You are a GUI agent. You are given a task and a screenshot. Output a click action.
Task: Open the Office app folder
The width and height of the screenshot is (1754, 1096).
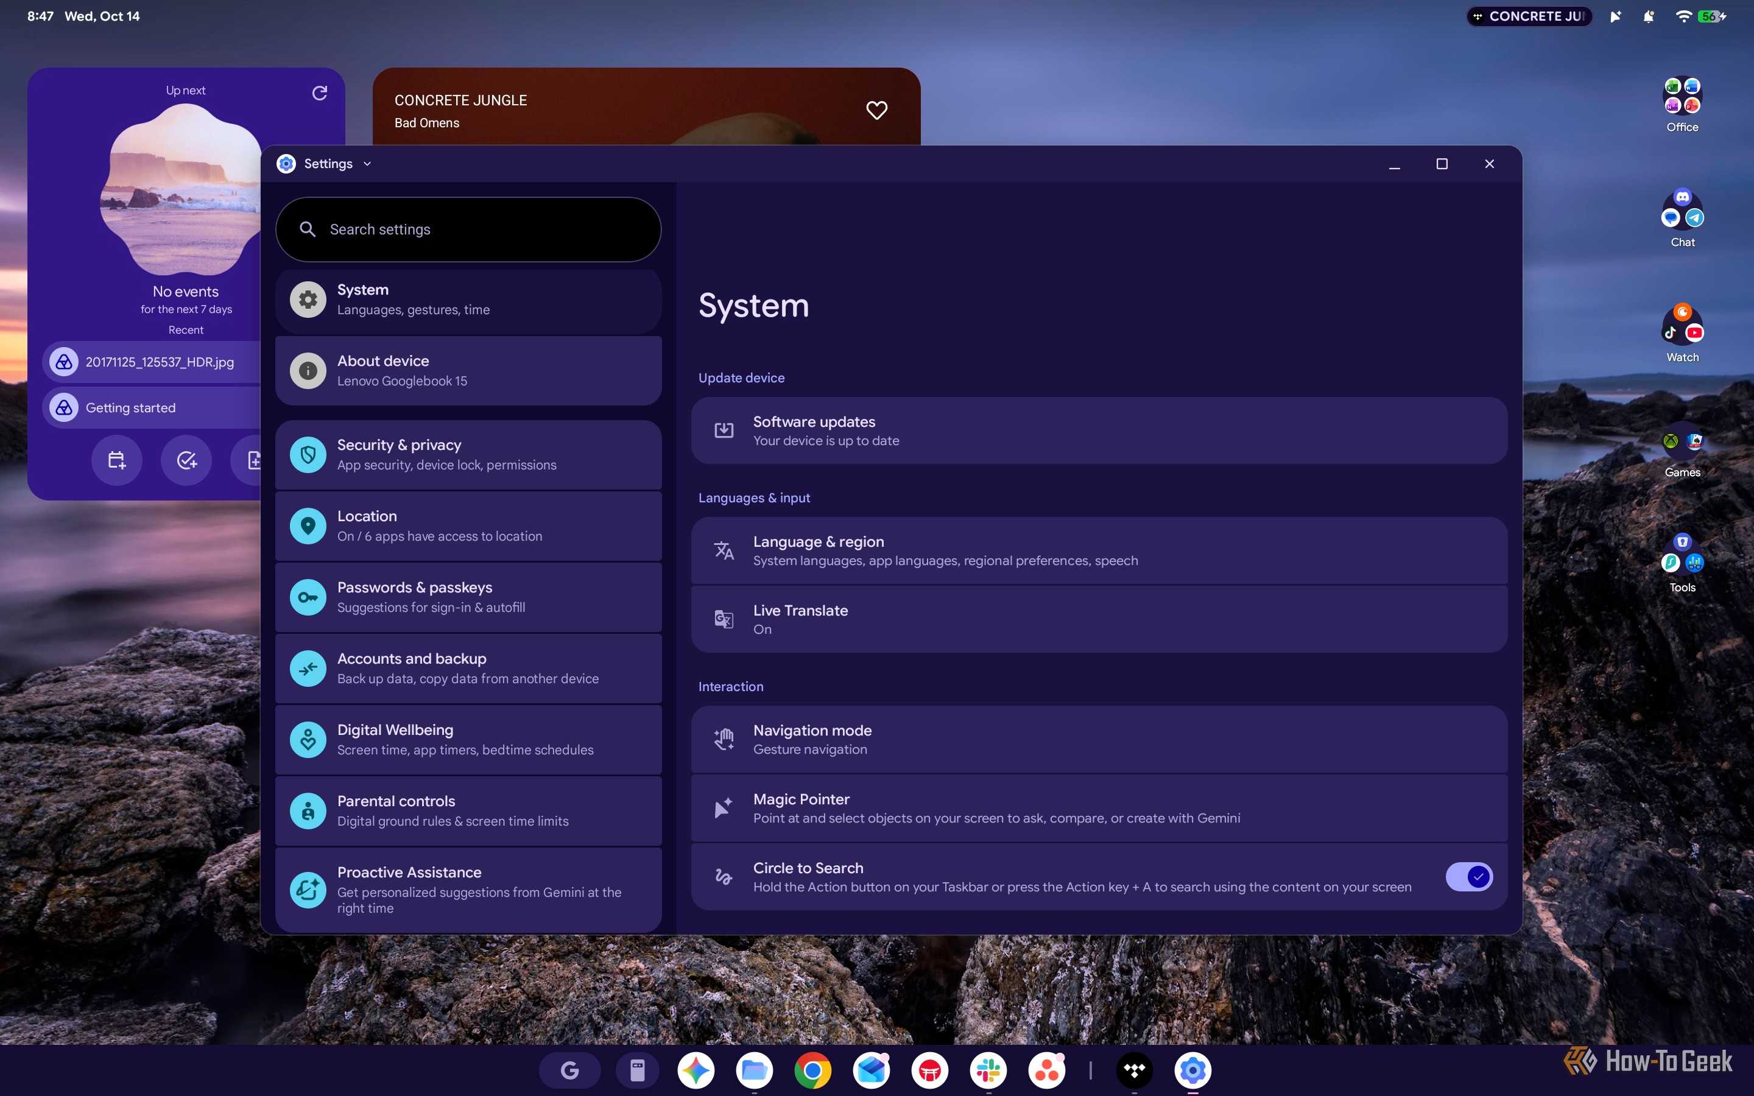click(1682, 105)
